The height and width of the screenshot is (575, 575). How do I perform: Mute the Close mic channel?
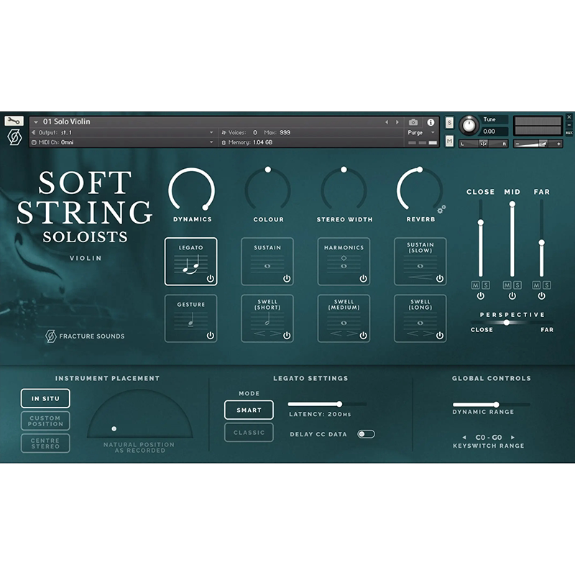pyautogui.click(x=476, y=285)
